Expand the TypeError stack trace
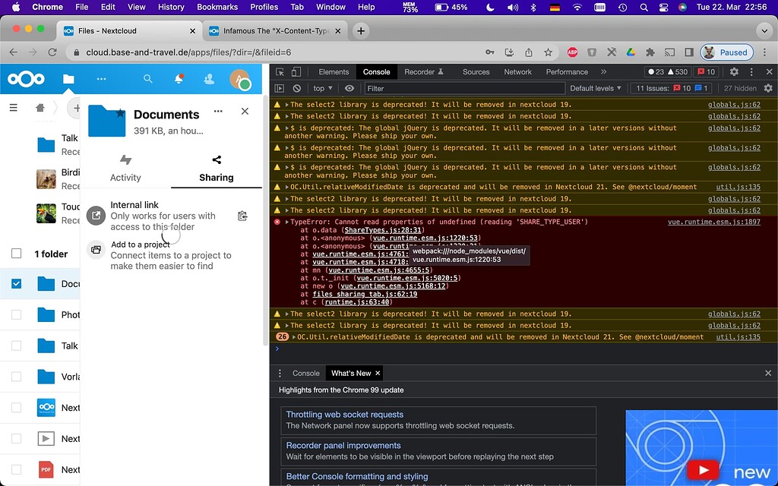Viewport: 778px width, 486px height. 286,222
